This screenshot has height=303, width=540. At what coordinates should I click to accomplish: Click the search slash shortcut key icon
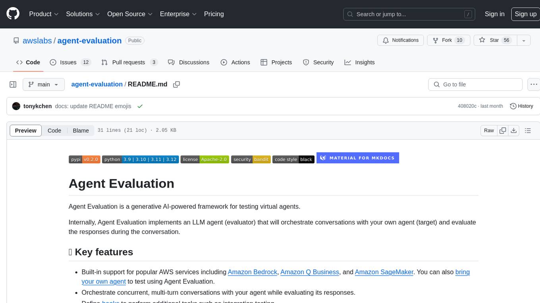468,14
